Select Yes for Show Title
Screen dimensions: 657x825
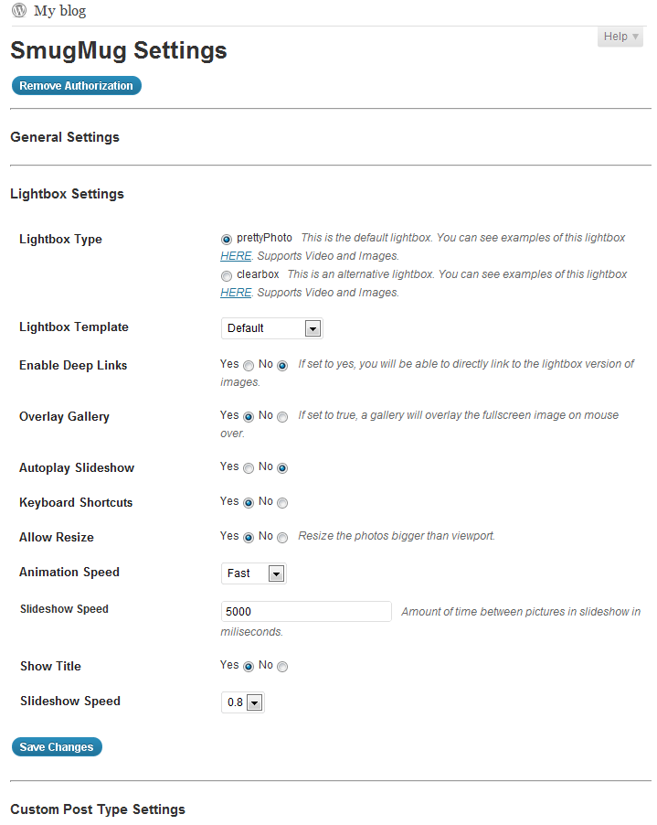(x=249, y=667)
